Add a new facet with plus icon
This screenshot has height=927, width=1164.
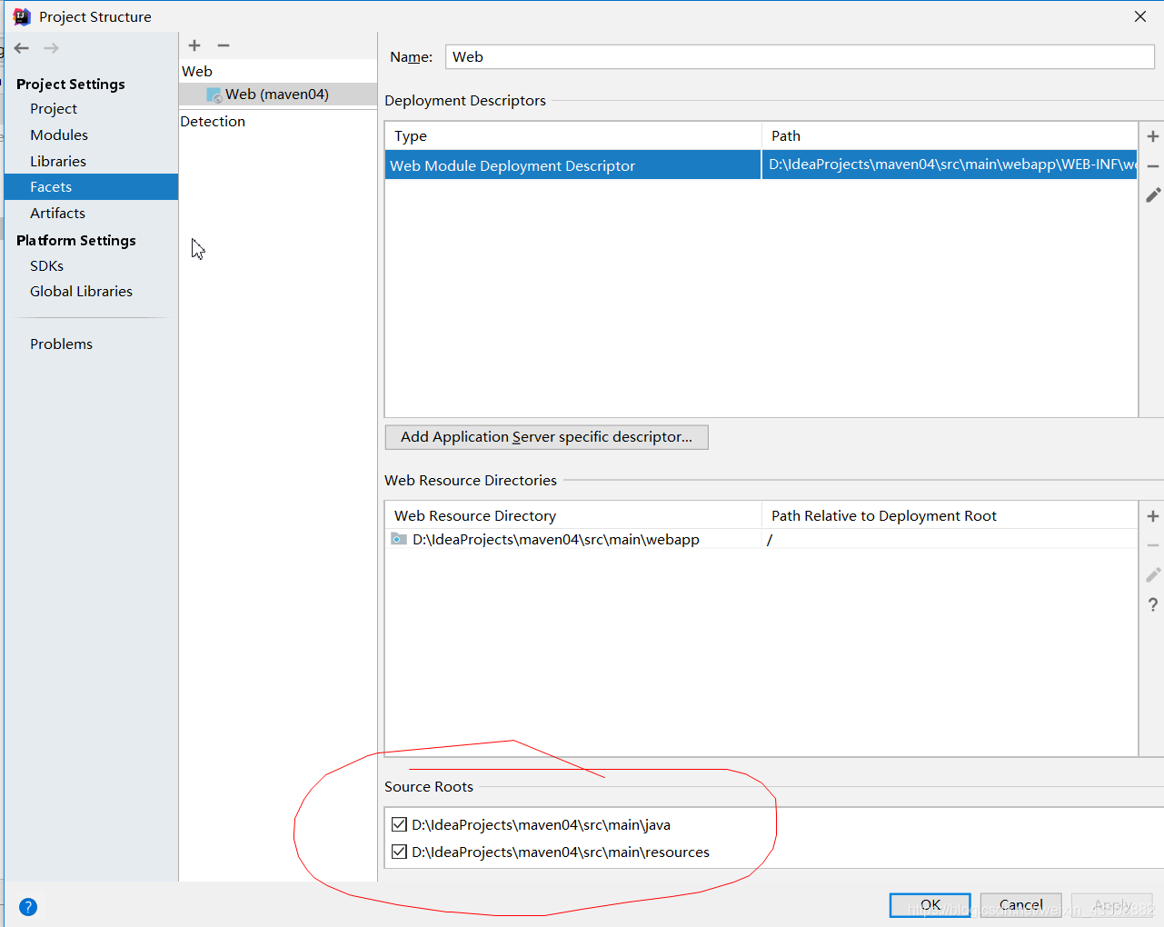point(194,45)
